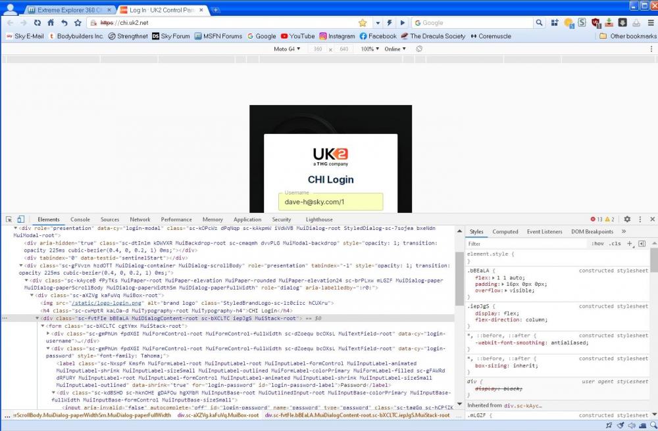
Task: Toggle the .cls class editor button
Action: click(x=615, y=244)
